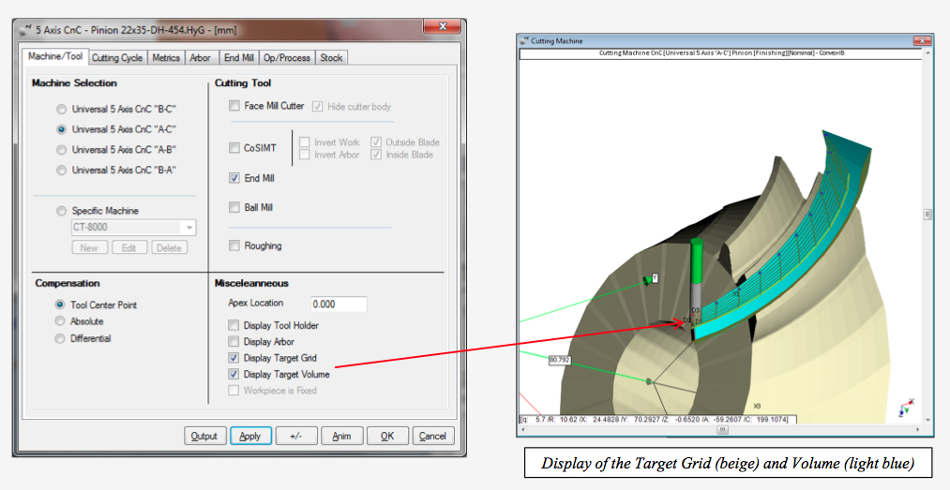Toggle Hide cutter body checkbox
Image resolution: width=950 pixels, height=490 pixels.
coord(318,107)
